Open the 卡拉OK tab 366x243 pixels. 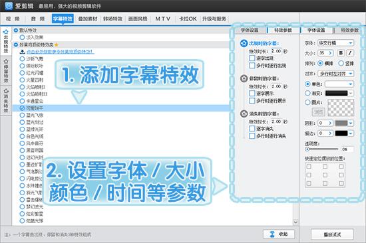[188, 19]
